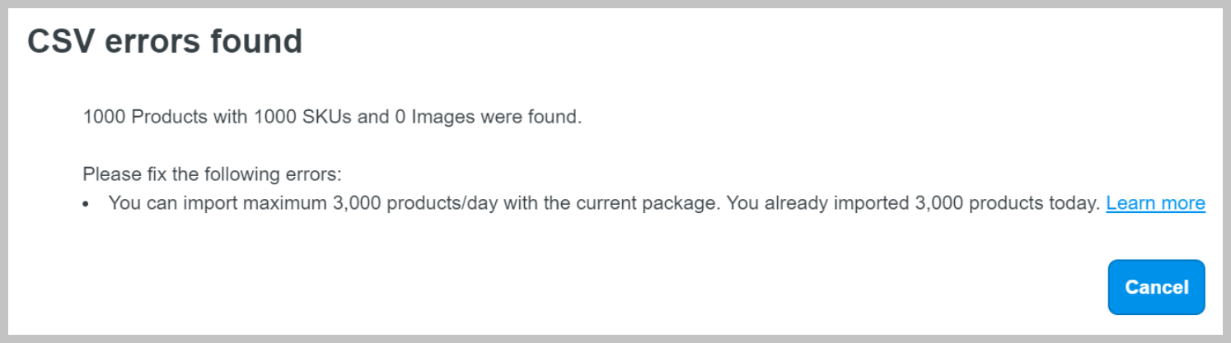Click the 'CSV errors found' heading

pyautogui.click(x=165, y=42)
